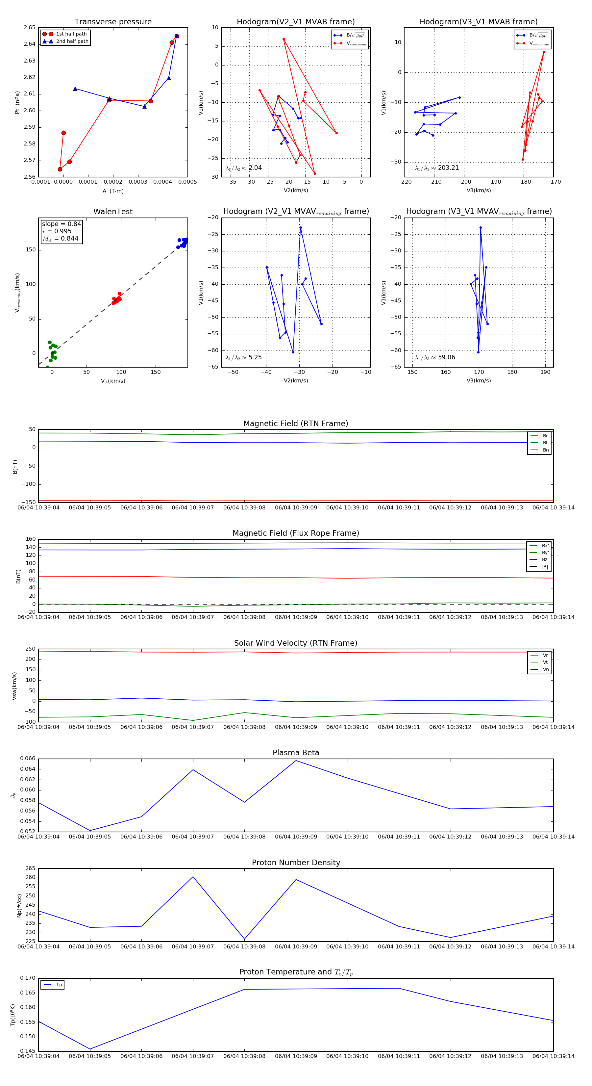Viewport: 592px width, 1086px height.
Task: Click the "slope = 0.84" annotation
Action: (x=62, y=224)
